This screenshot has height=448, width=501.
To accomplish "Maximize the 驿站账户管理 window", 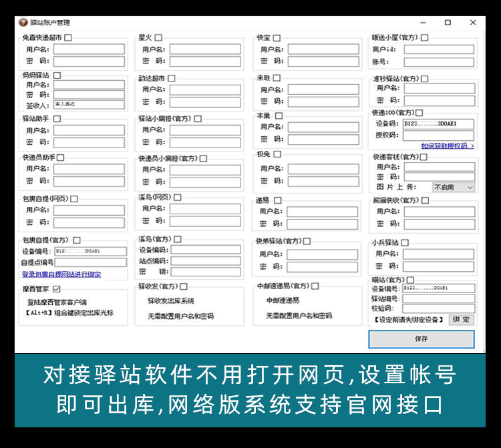I will click(448, 23).
